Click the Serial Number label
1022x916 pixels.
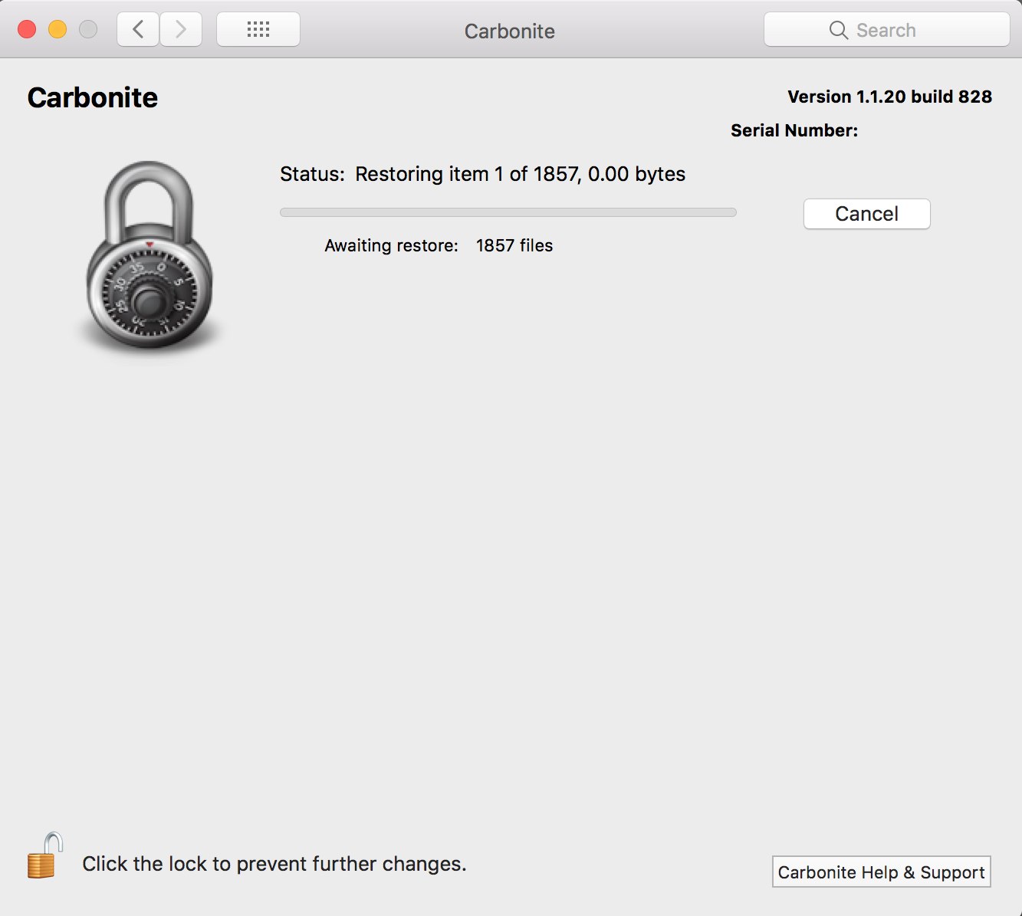[794, 130]
